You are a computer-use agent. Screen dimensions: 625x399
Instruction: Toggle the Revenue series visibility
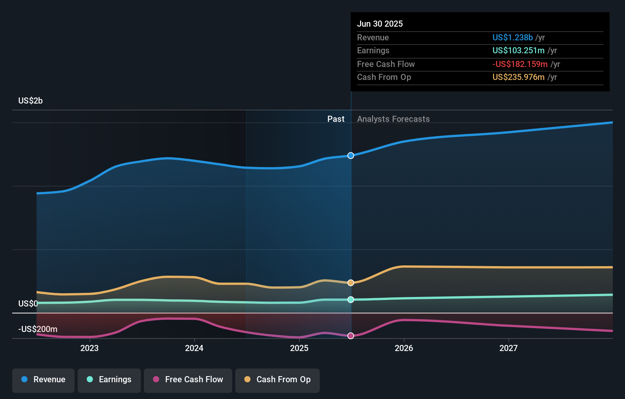click(43, 380)
